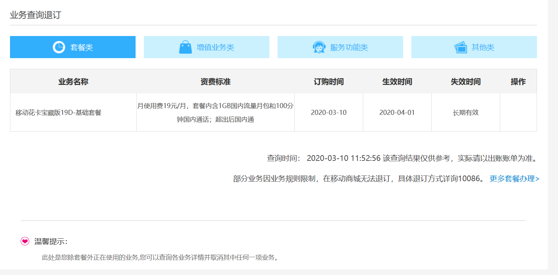Select the 移动花卡宝藏版19D-基础套餐 row name
The height and width of the screenshot is (275, 558).
click(59, 113)
